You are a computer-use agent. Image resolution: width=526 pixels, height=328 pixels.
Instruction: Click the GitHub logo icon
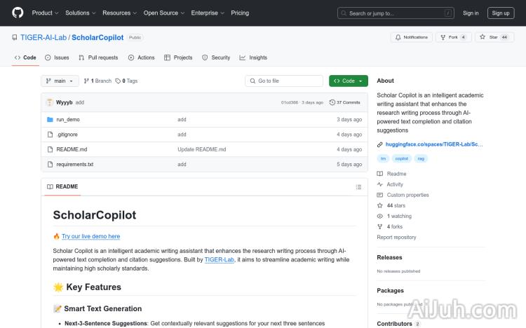[18, 13]
